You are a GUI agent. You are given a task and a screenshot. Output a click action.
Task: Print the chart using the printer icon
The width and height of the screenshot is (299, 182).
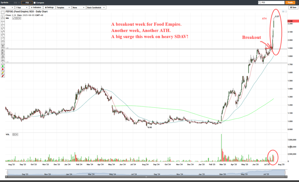pyautogui.click(x=286, y=11)
